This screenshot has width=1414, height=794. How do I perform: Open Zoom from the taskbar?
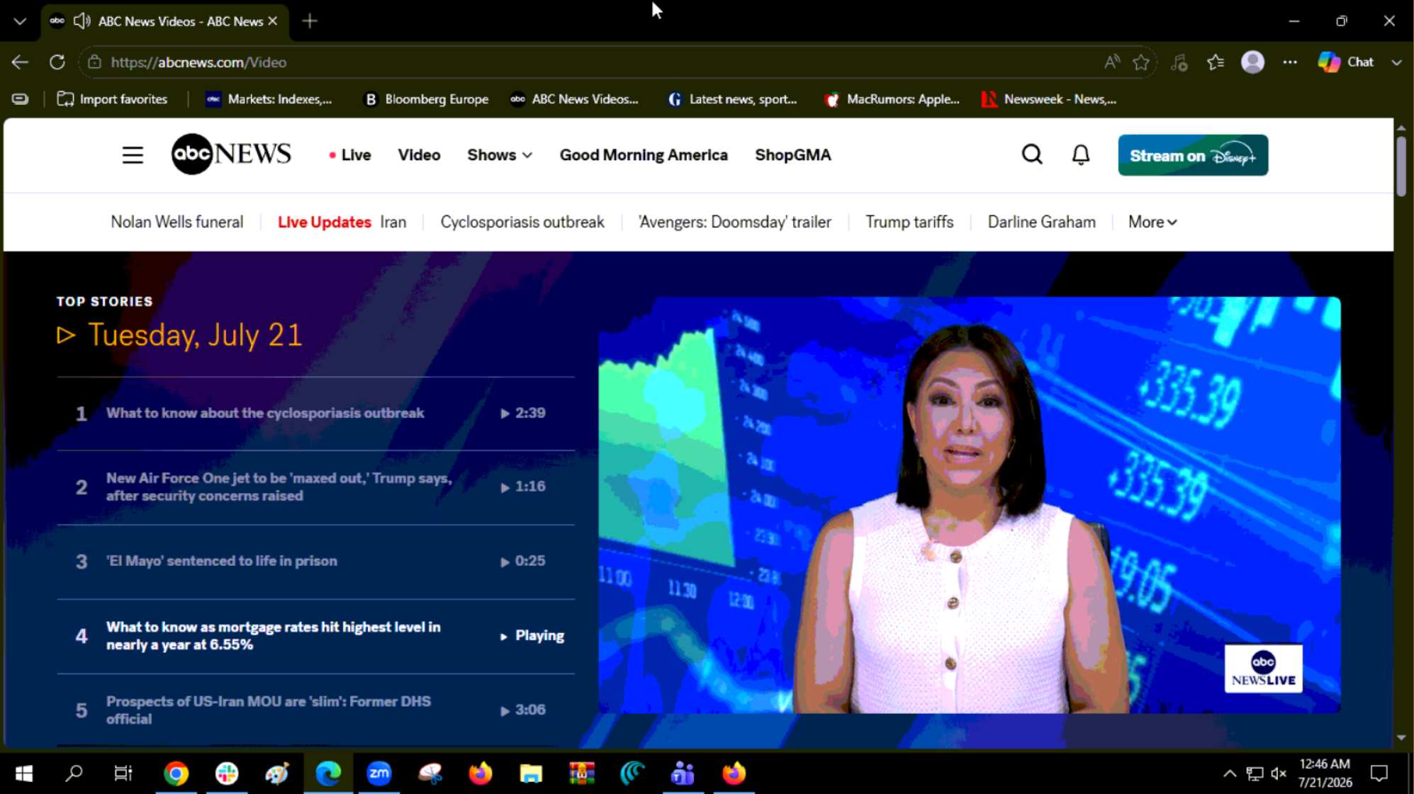[379, 773]
